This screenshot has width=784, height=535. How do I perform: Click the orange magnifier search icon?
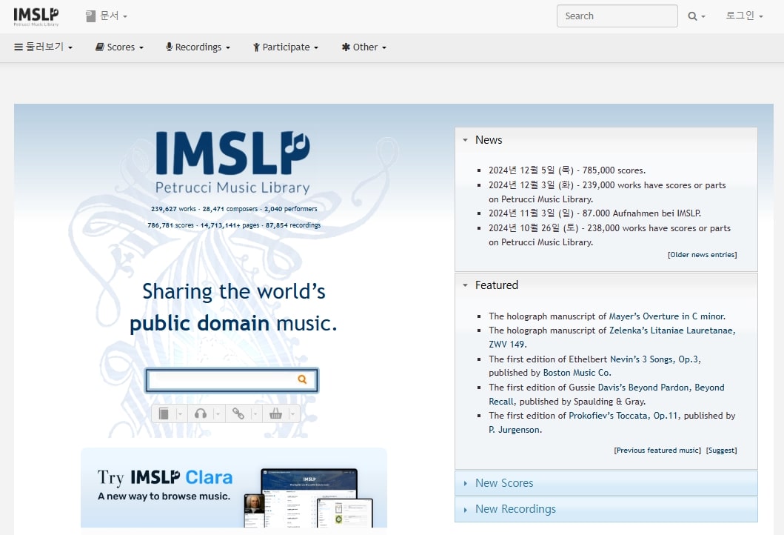(302, 379)
